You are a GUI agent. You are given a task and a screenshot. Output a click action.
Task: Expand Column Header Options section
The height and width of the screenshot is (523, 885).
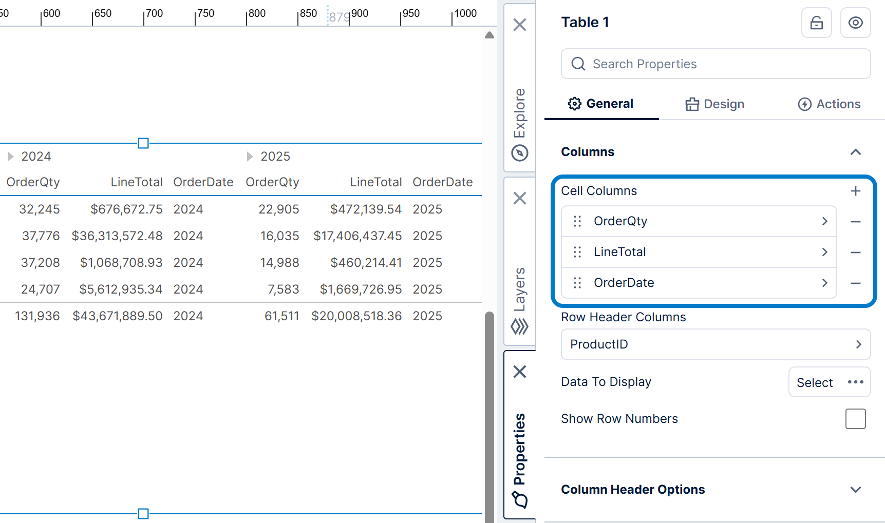click(855, 490)
